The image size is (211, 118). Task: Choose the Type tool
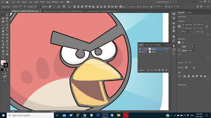click(x=7, y=22)
